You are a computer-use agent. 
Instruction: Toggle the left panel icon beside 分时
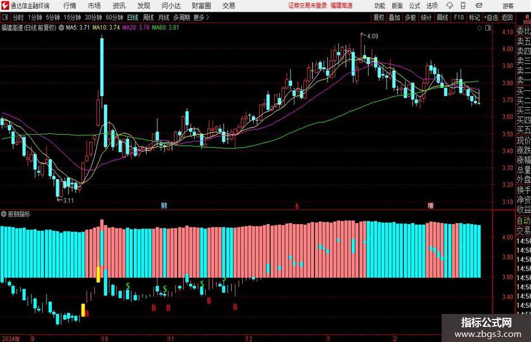click(4, 17)
